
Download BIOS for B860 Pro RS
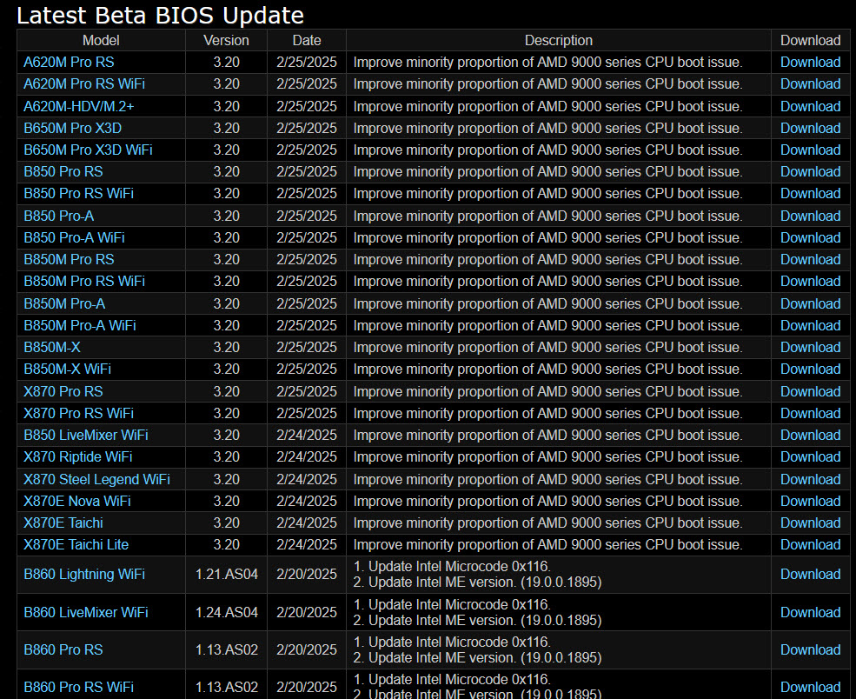(810, 650)
